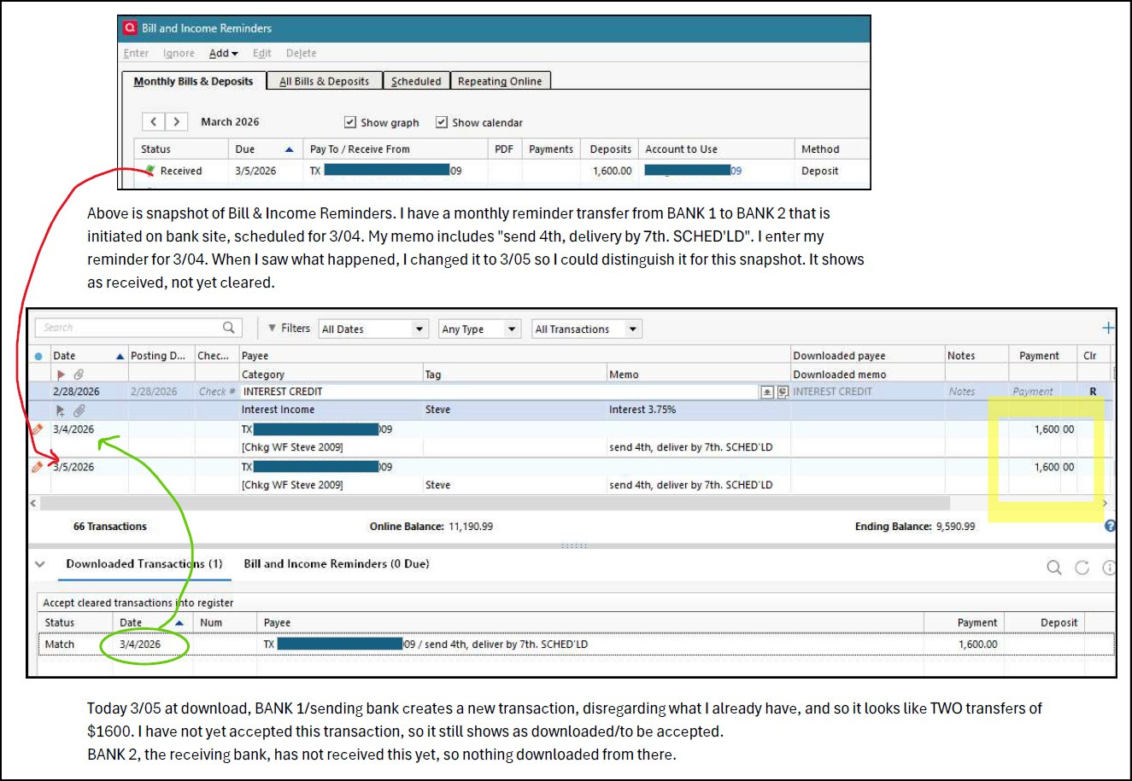The image size is (1132, 781).
Task: Open the Scheduled tab
Action: [416, 81]
